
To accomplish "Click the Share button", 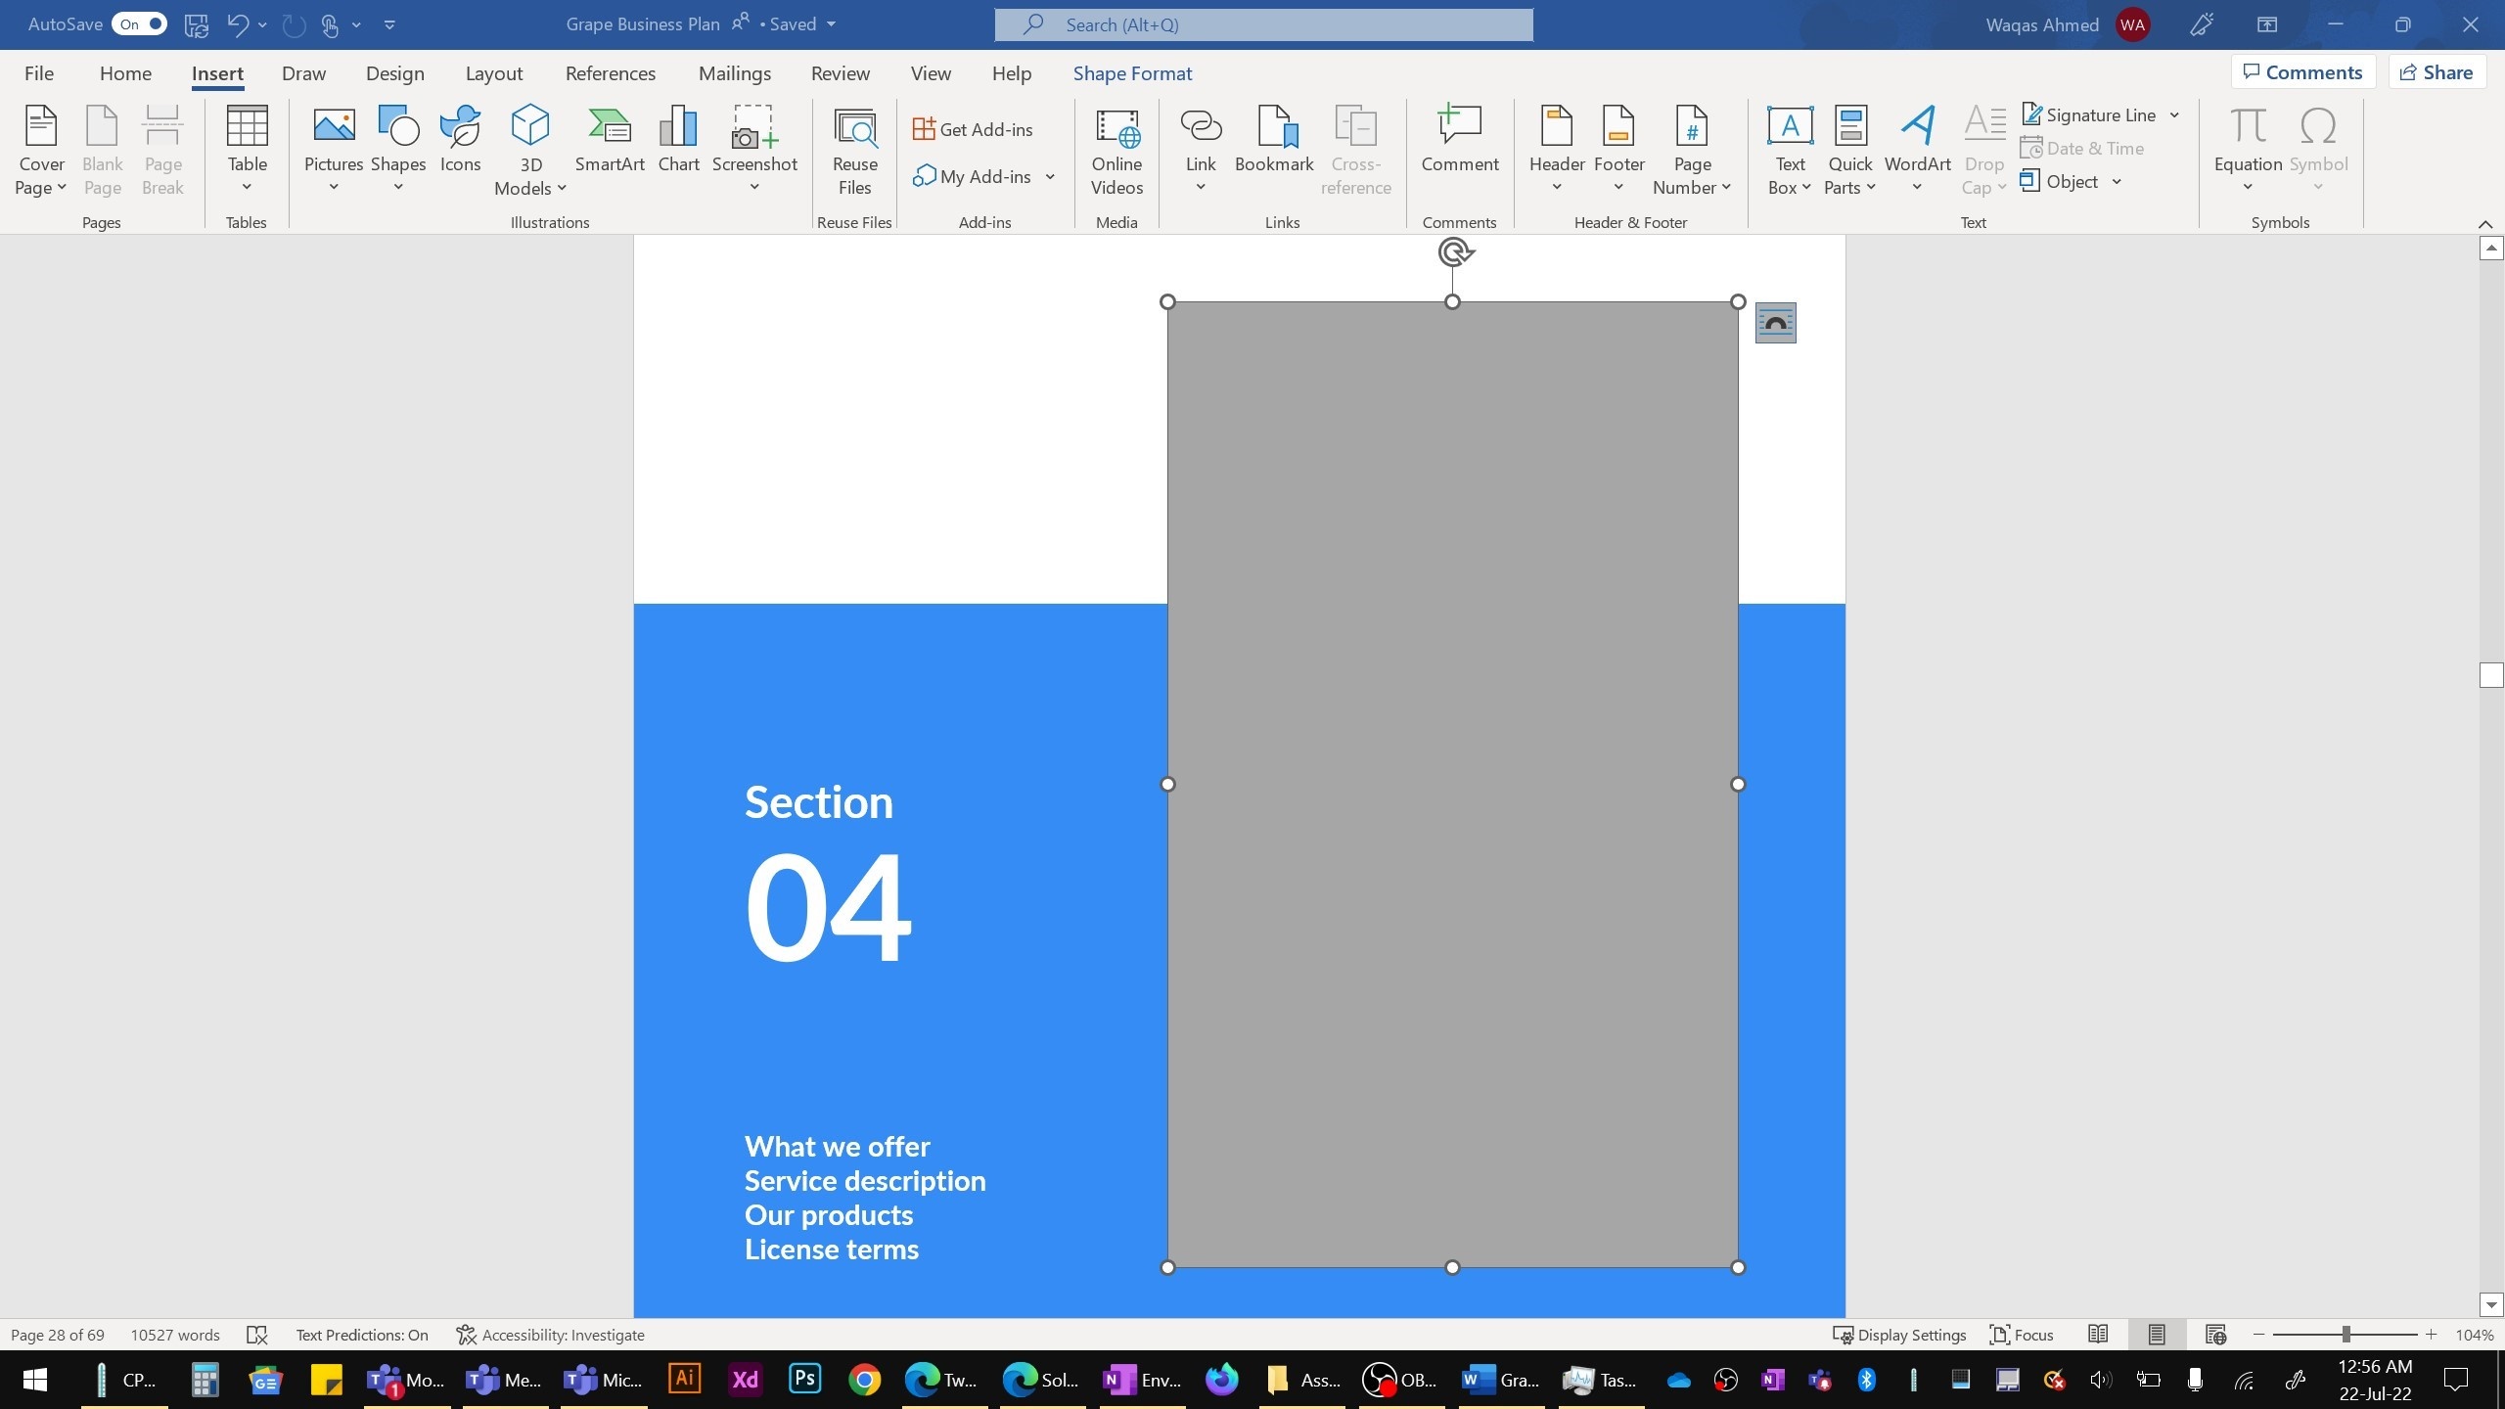I will click(x=2437, y=72).
